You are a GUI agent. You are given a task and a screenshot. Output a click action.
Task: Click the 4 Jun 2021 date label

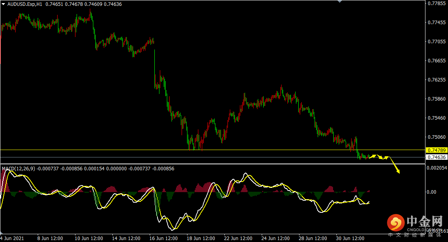point(13,238)
